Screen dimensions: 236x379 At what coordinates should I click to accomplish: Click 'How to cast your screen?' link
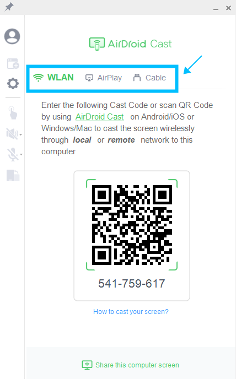click(131, 312)
